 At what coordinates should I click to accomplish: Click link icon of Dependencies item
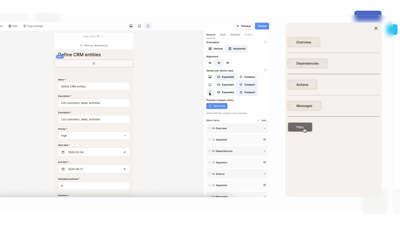pyautogui.click(x=213, y=151)
